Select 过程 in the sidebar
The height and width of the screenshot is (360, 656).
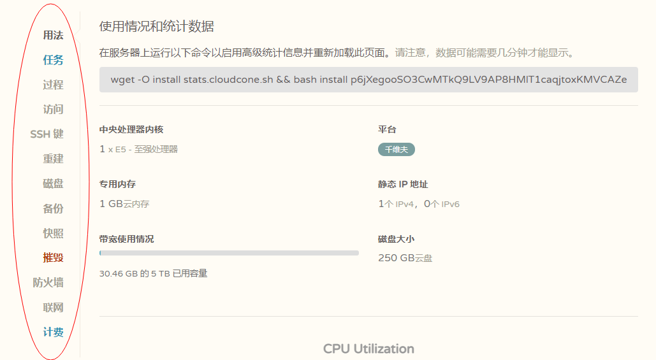point(53,85)
